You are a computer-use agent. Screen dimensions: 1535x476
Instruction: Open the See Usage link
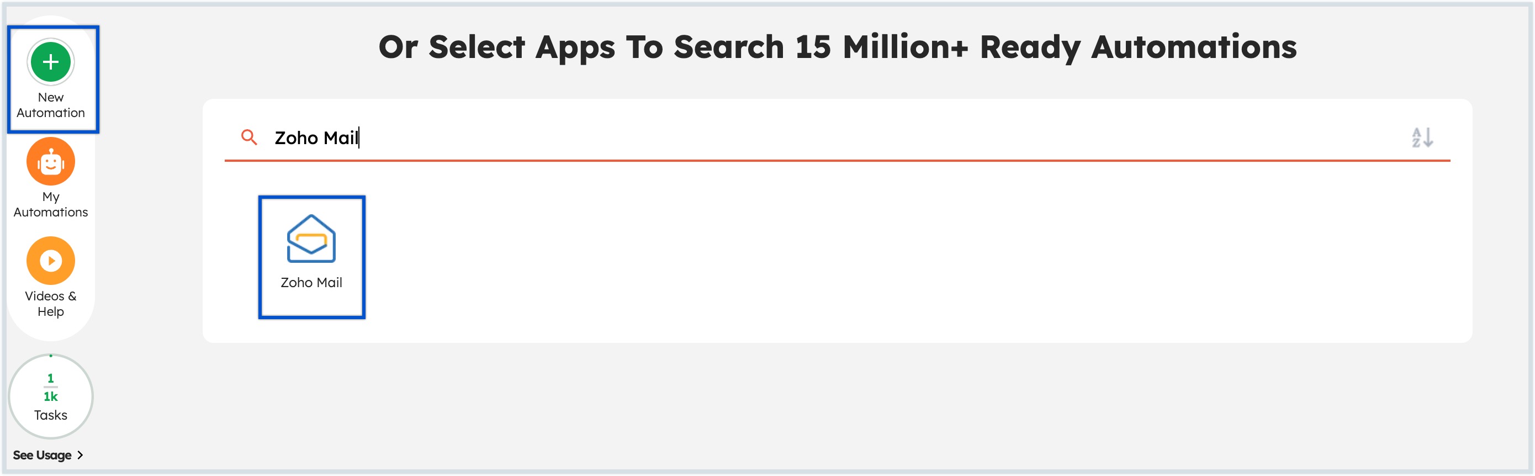click(x=43, y=455)
